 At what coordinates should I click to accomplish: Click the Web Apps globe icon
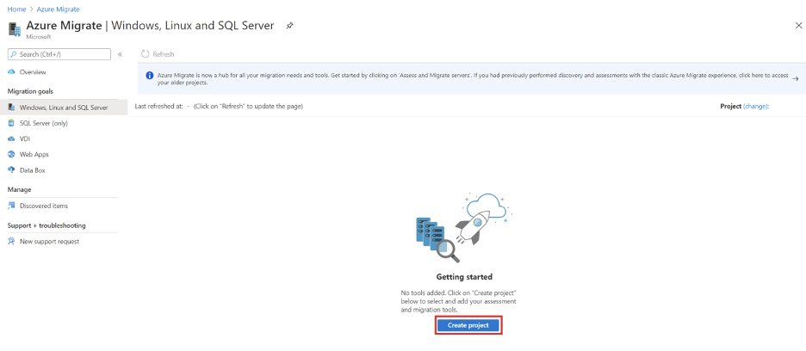[11, 154]
